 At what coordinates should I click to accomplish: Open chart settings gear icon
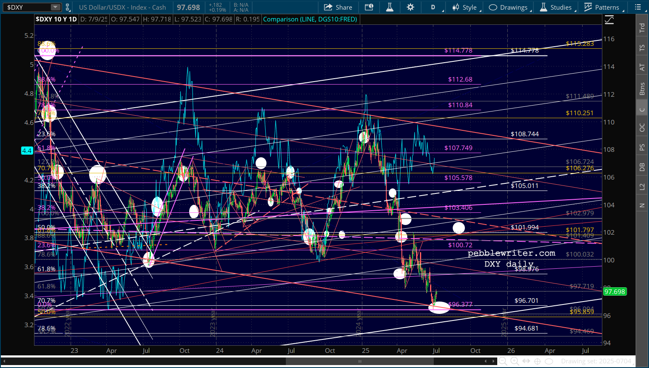point(410,7)
